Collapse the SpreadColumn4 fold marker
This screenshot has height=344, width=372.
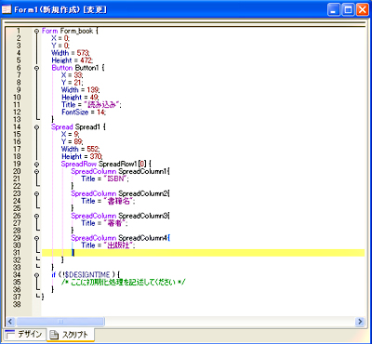(x=36, y=238)
